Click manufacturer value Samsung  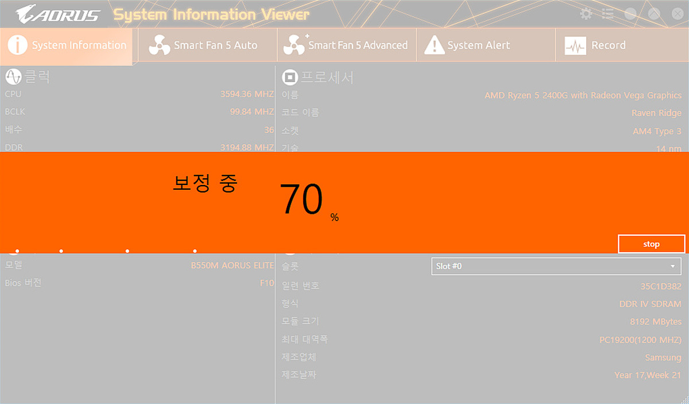pos(663,357)
